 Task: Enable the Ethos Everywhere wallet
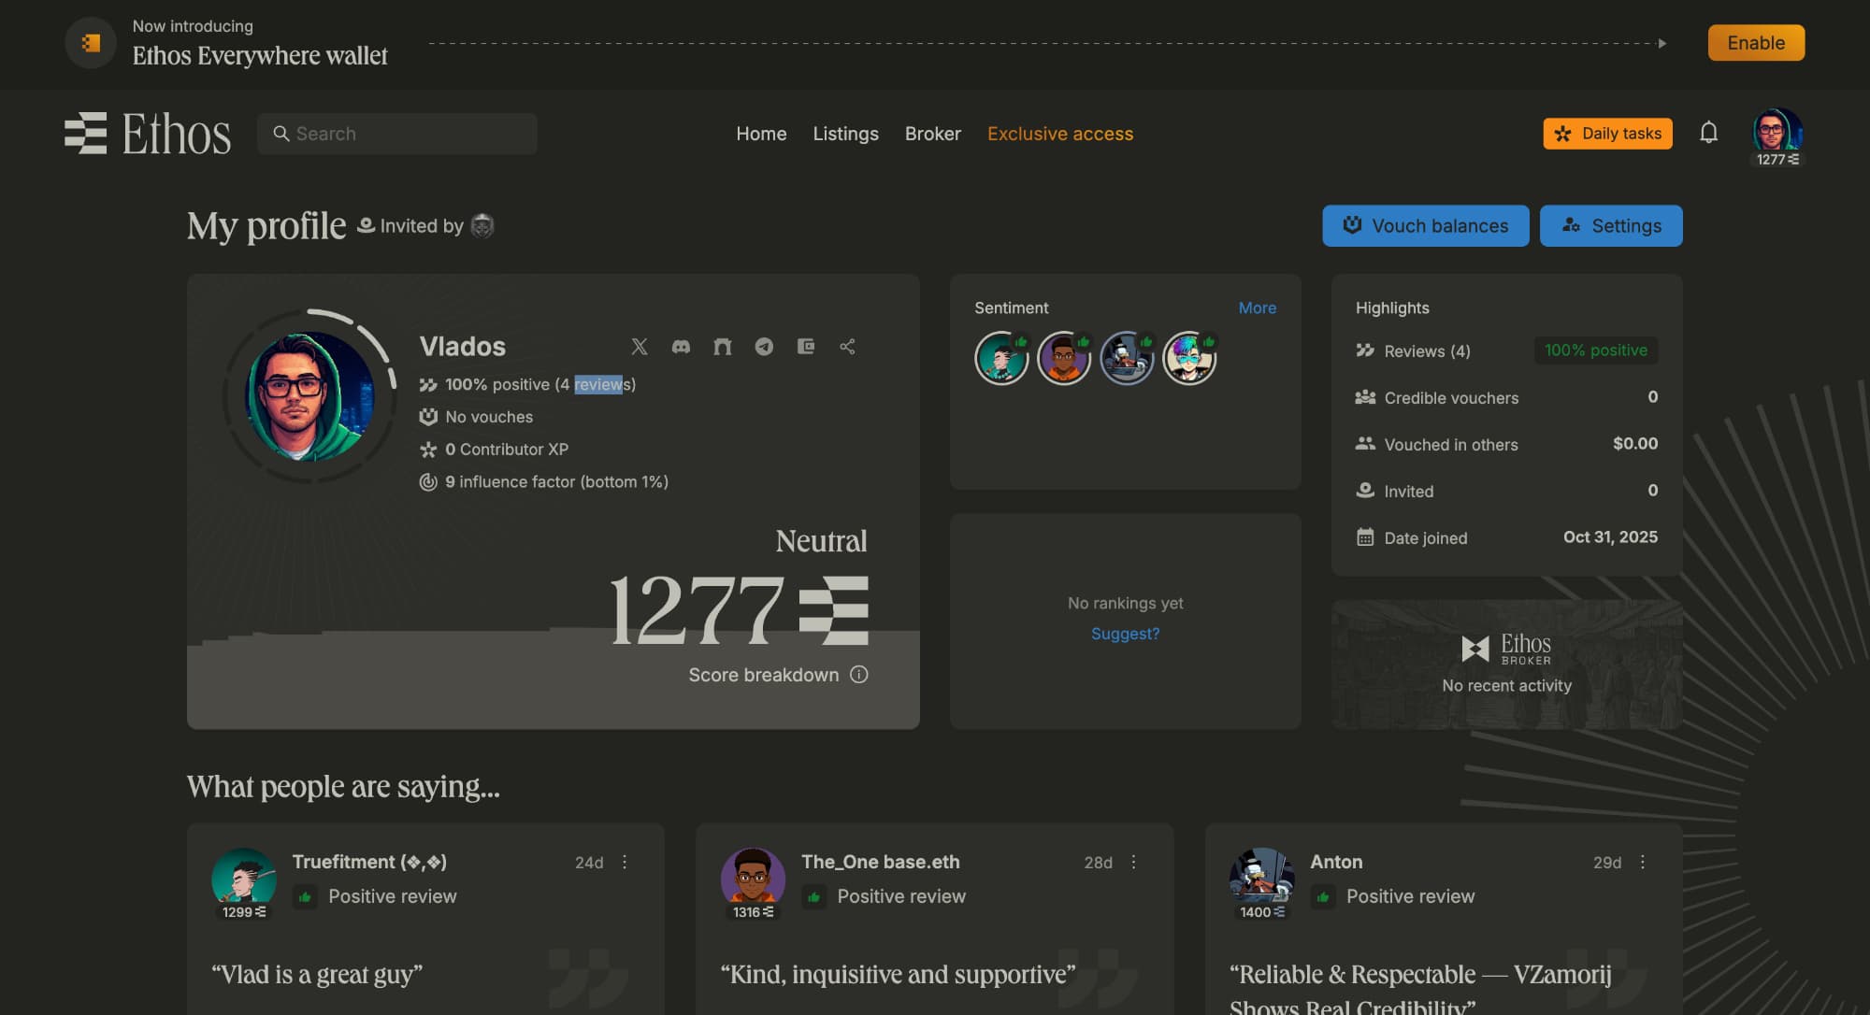click(x=1755, y=43)
